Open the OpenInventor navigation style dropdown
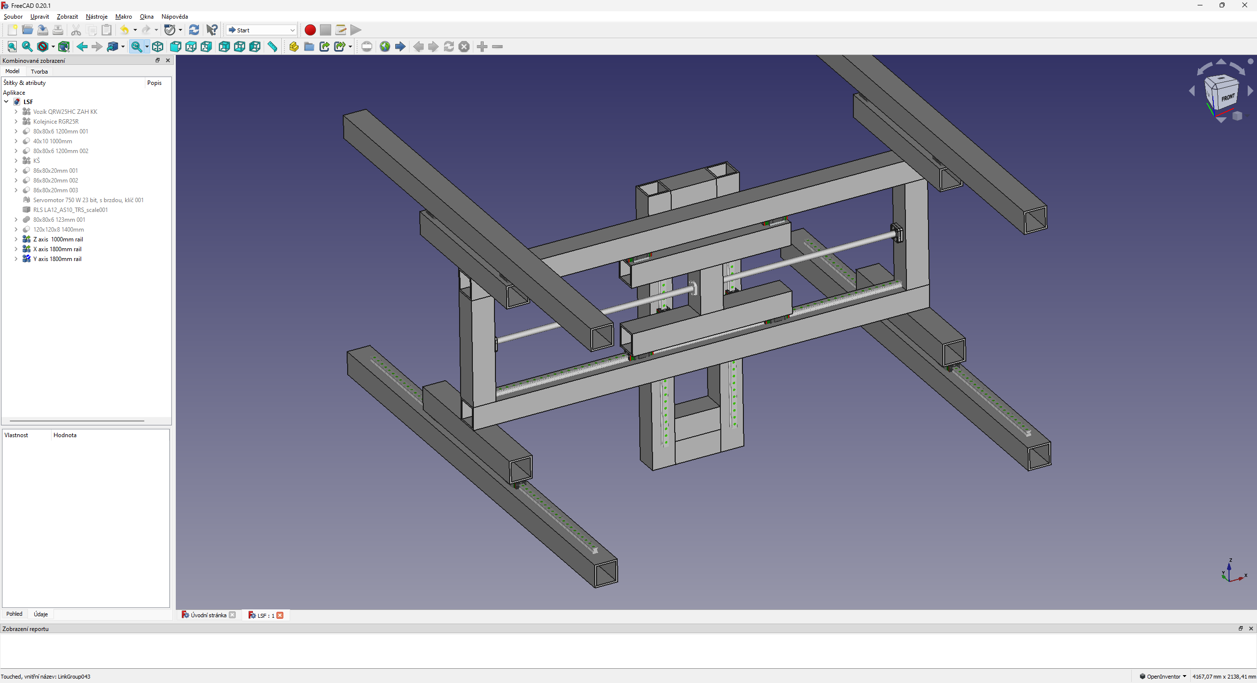Image resolution: width=1257 pixels, height=683 pixels. (x=1163, y=676)
